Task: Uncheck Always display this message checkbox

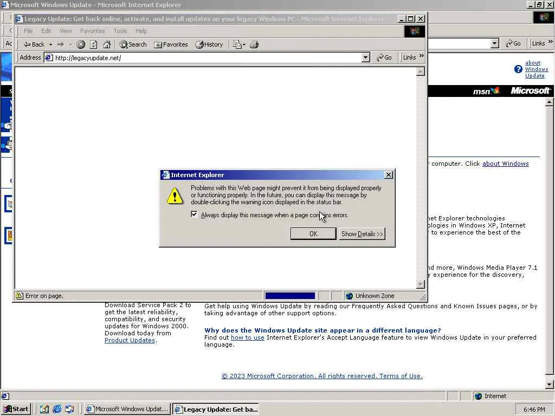Action: pyautogui.click(x=194, y=214)
